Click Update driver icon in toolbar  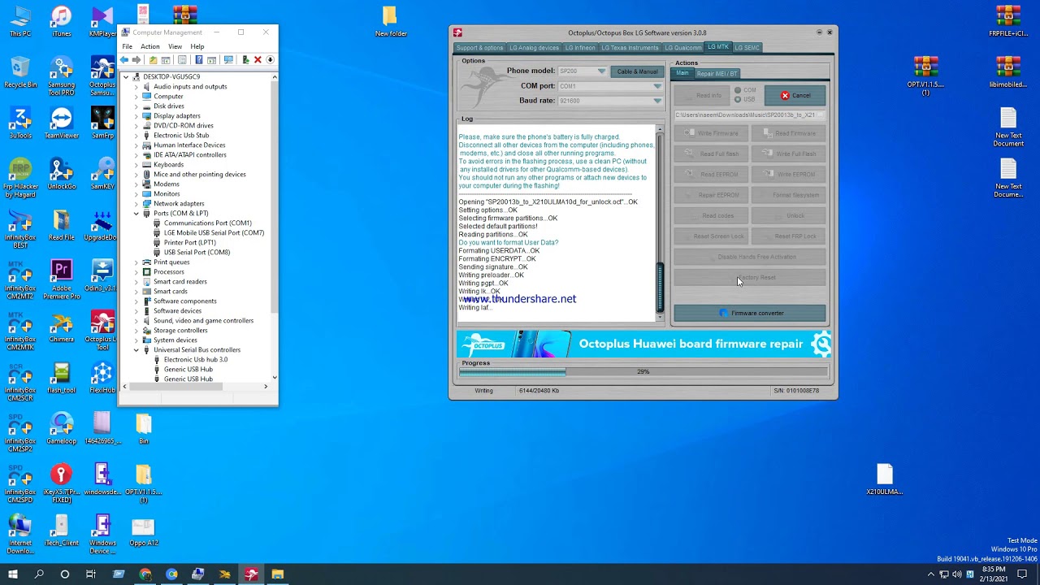(245, 60)
